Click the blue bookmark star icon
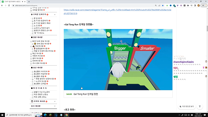Viewport: 208px width, 117px height. [x=163, y=5]
